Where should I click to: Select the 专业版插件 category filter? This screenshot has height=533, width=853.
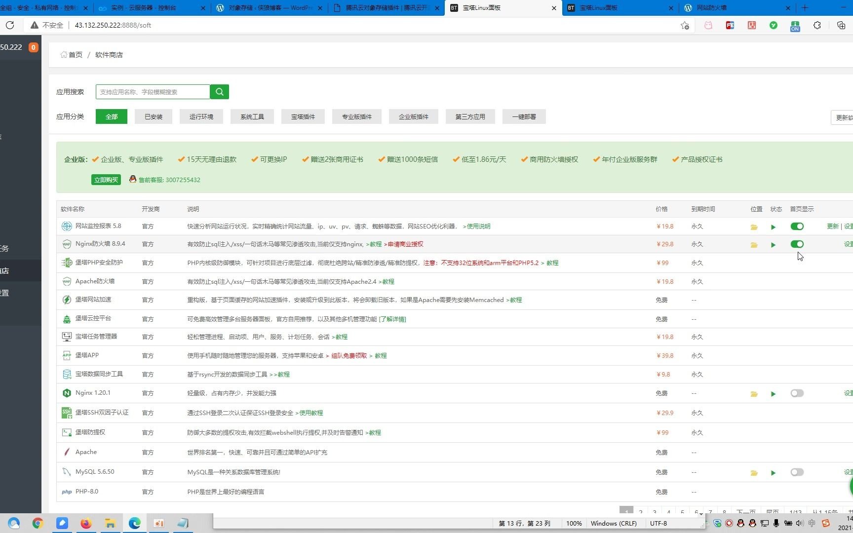(x=357, y=116)
